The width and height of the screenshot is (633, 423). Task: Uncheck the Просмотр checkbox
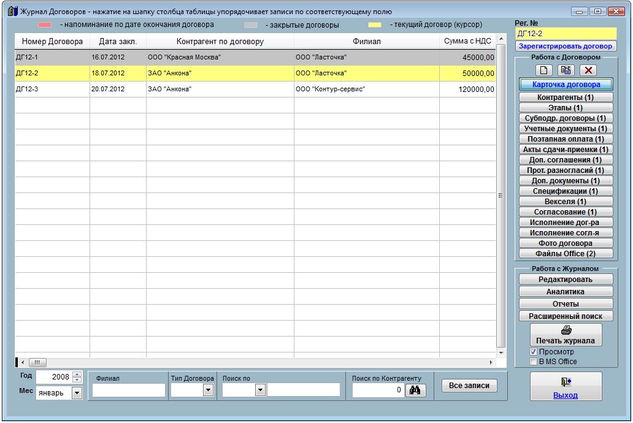533,352
